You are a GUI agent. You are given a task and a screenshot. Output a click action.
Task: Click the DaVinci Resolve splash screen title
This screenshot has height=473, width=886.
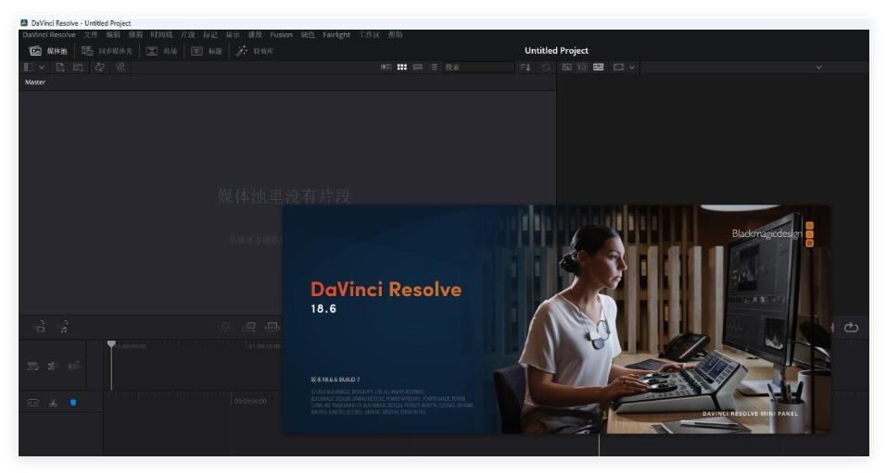point(386,290)
